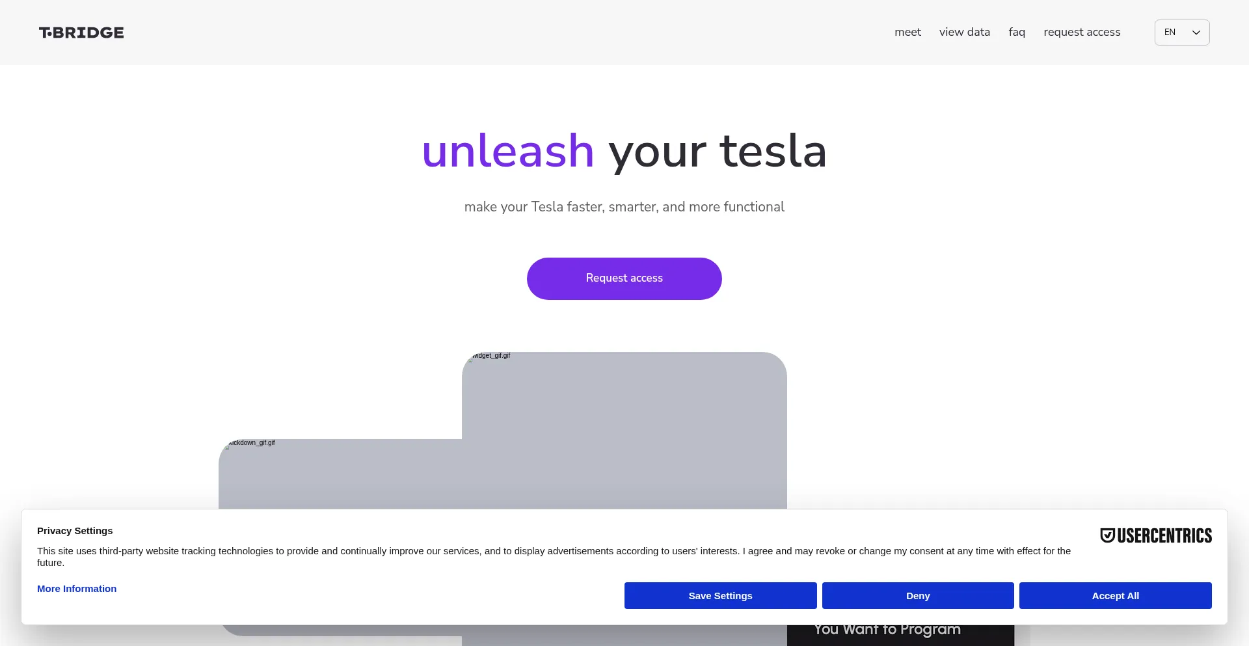The height and width of the screenshot is (646, 1249).
Task: Click Save Settings in privacy banner
Action: [x=720, y=596]
